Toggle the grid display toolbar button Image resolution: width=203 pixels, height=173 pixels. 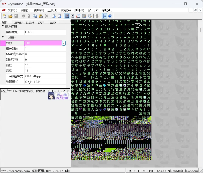[x=105, y=16]
